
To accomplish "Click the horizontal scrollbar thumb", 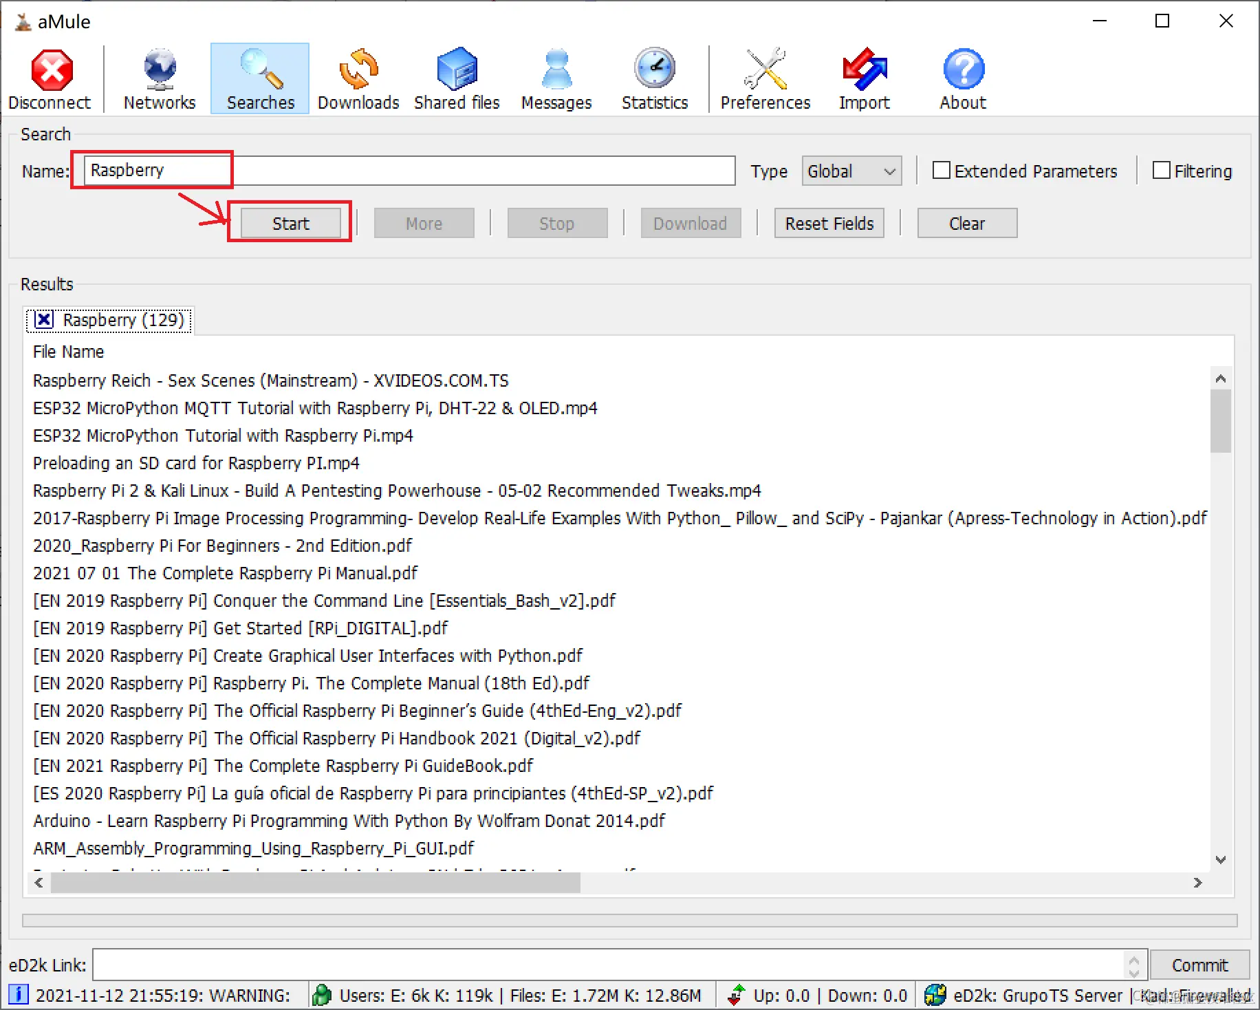I will point(316,883).
